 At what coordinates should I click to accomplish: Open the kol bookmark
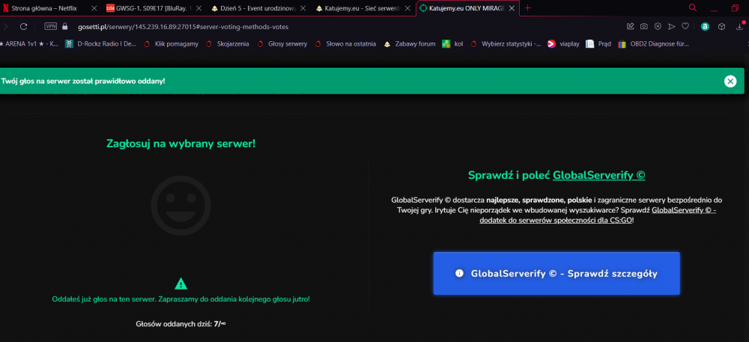coord(452,44)
